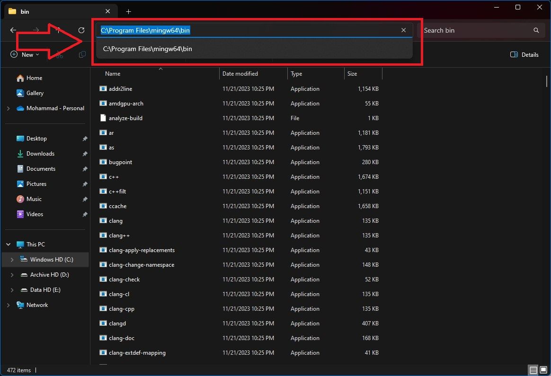This screenshot has width=551, height=376.
Task: Open the Pictures folder
Action: tap(32, 184)
